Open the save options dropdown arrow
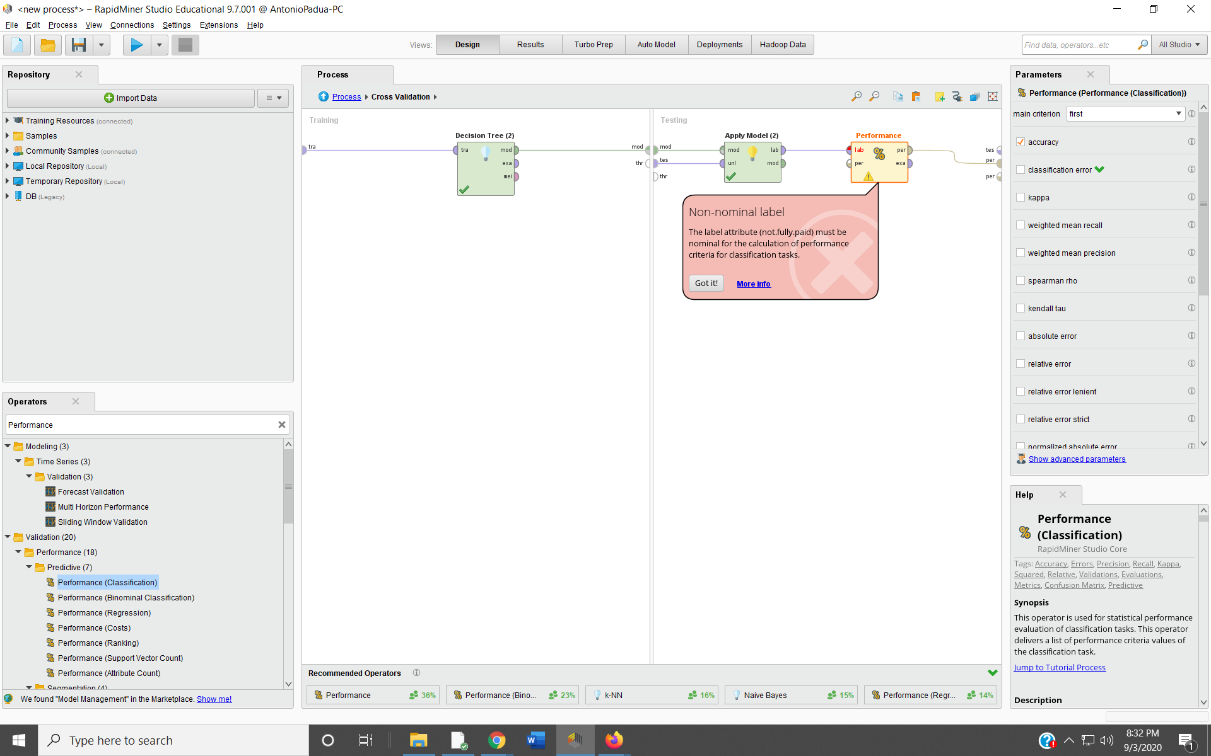1211x756 pixels. 101,45
